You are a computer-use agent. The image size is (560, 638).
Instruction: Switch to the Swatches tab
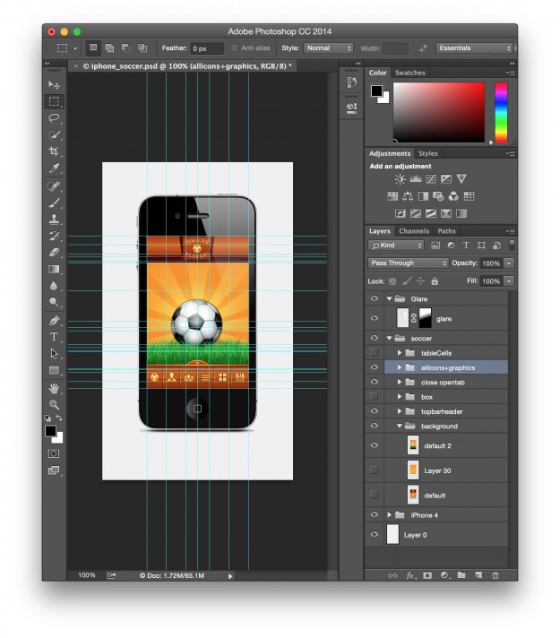(x=410, y=73)
